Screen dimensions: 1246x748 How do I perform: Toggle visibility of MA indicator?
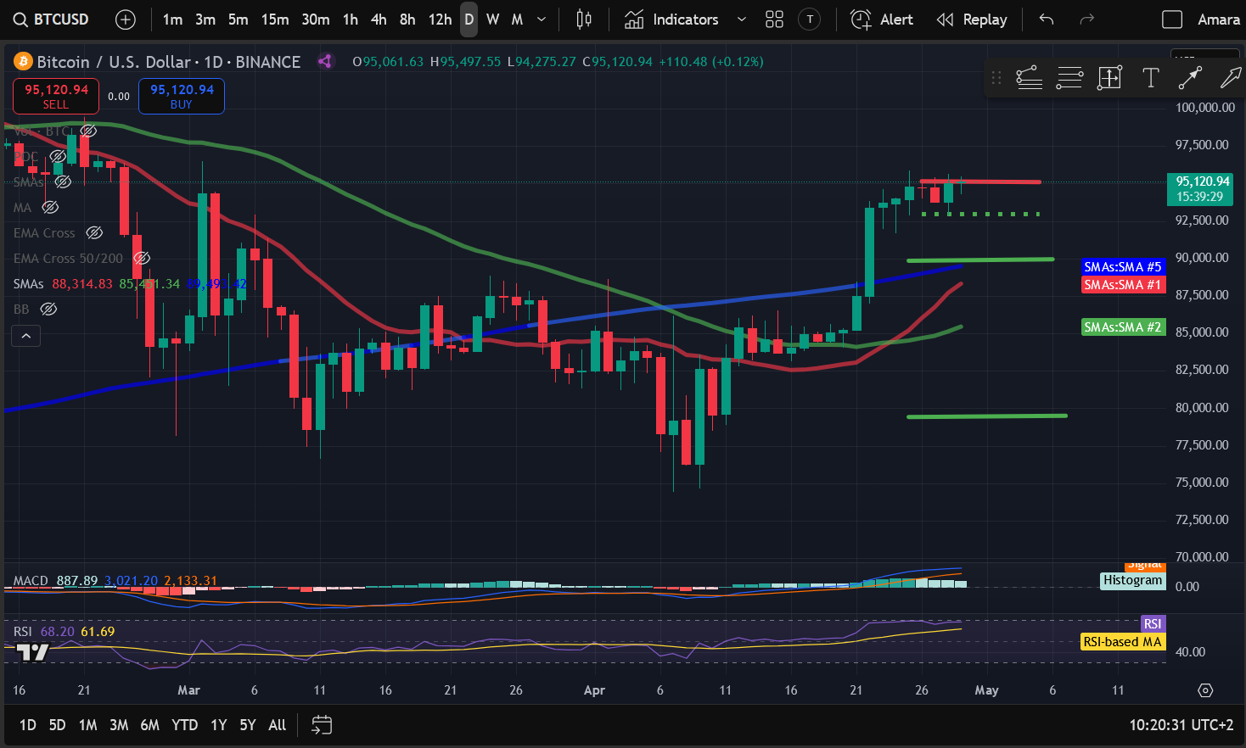50,207
